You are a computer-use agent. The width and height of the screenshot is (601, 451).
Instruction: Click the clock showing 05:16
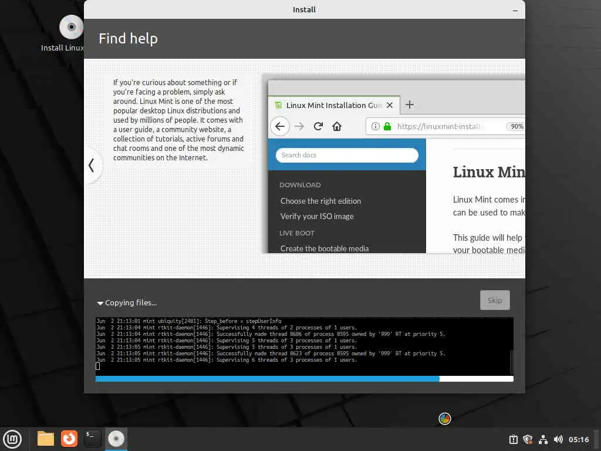click(x=578, y=439)
